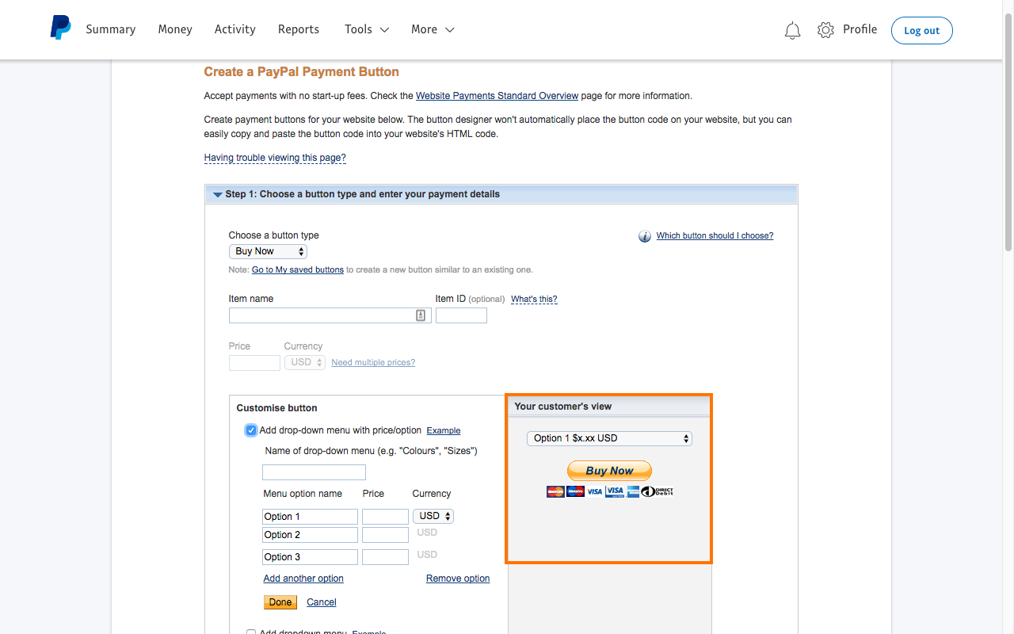The image size is (1014, 634).
Task: Expand the More menu
Action: (433, 29)
